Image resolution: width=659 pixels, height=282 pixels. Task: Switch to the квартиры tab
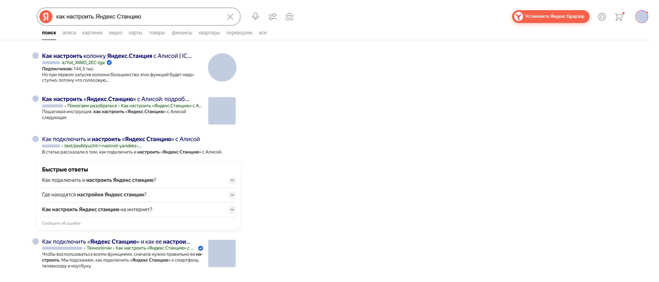(x=209, y=33)
